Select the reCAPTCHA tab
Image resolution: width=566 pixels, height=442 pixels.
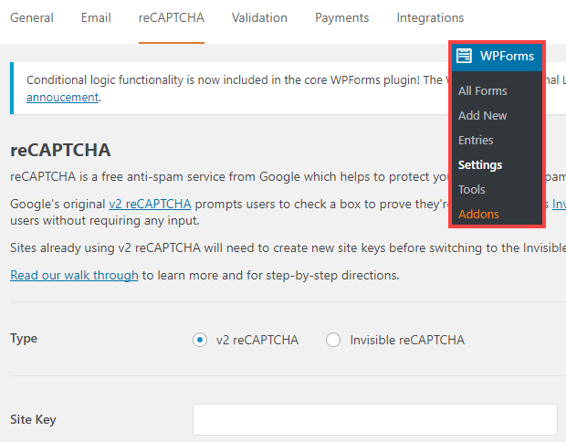(172, 17)
